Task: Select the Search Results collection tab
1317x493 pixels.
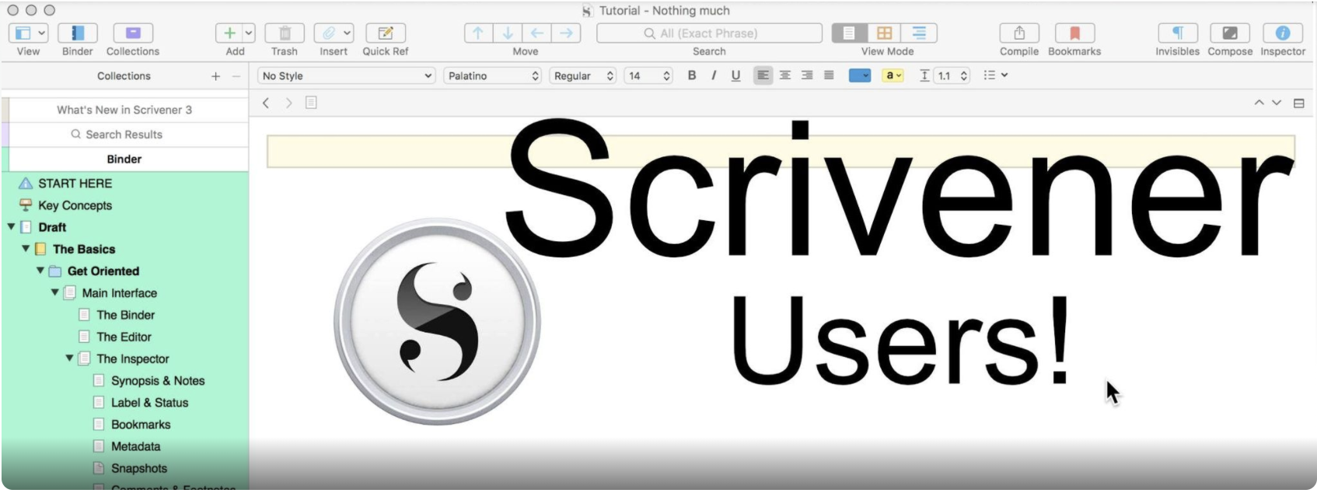Action: click(x=124, y=135)
